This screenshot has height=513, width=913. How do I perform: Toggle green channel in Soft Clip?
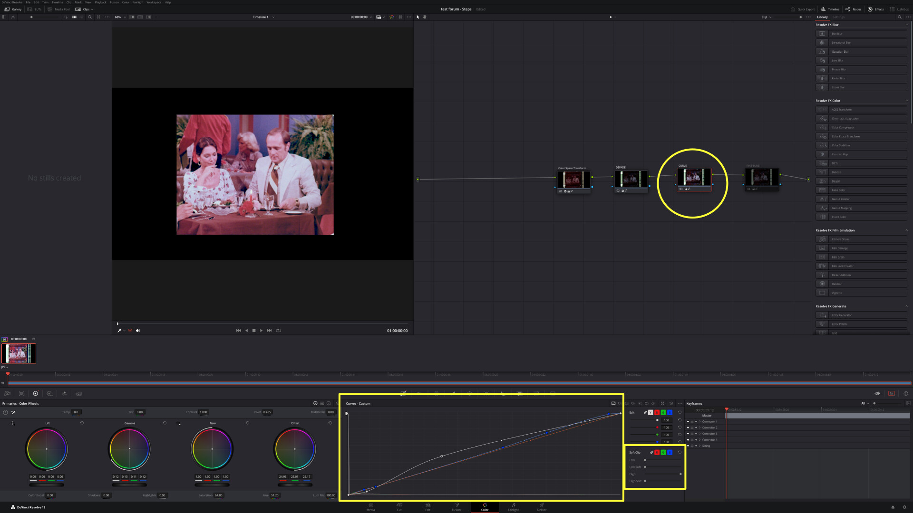pyautogui.click(x=663, y=452)
